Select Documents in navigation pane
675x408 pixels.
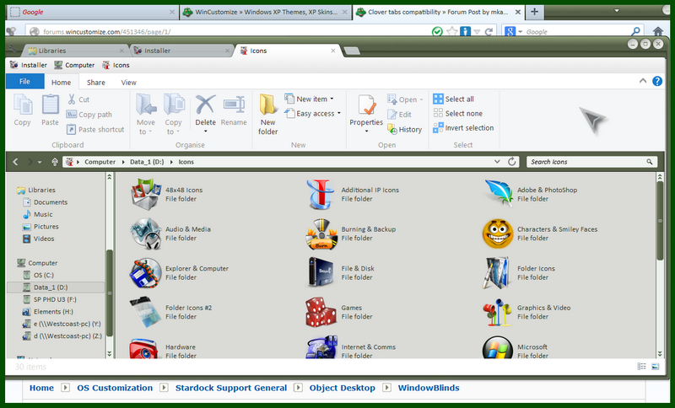click(x=51, y=202)
